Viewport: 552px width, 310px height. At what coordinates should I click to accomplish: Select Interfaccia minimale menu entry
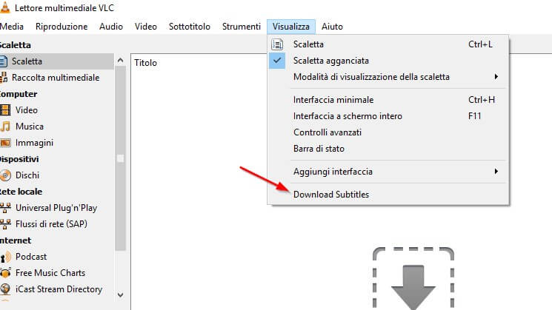click(388, 100)
